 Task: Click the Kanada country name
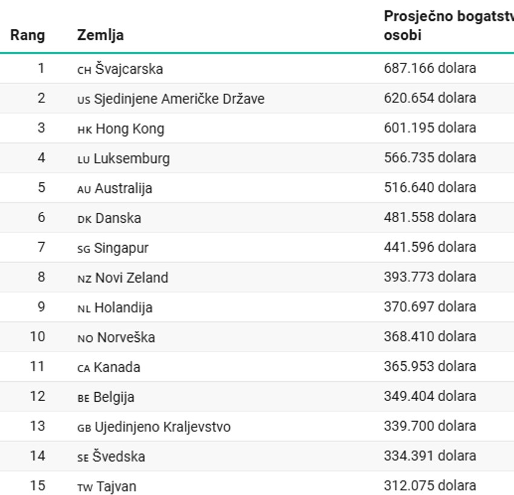pyautogui.click(x=117, y=367)
